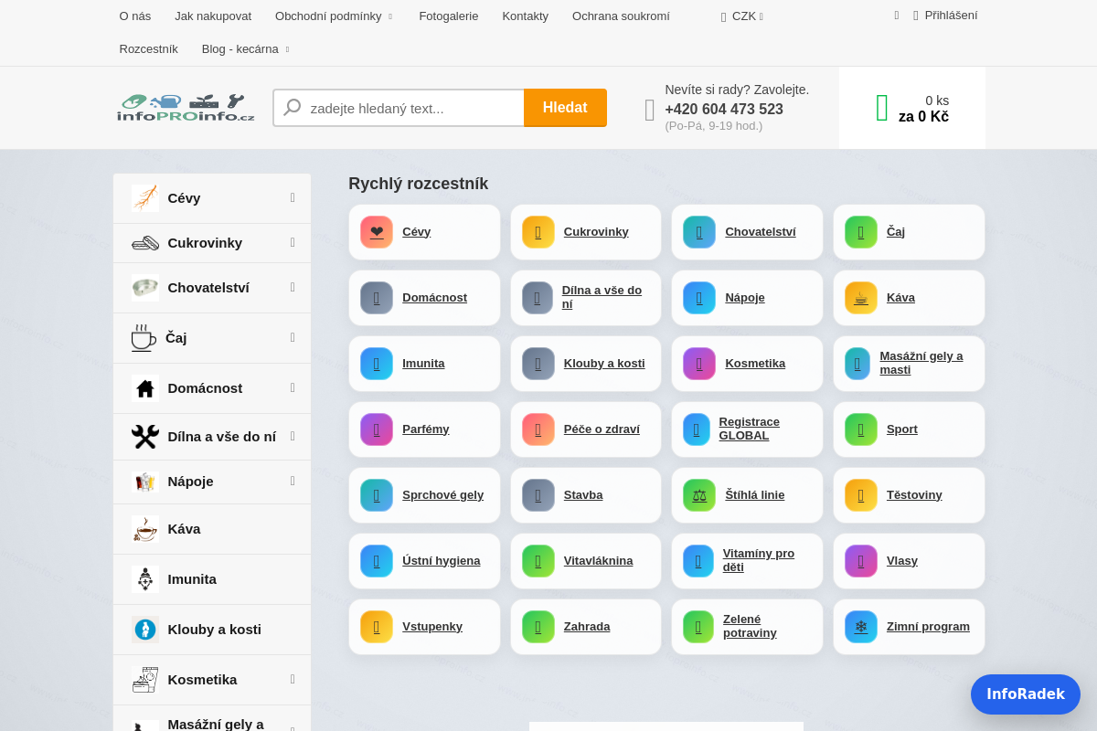Click the infoPROinfo.cz logo
The image size is (1097, 731).
pyautogui.click(x=186, y=108)
